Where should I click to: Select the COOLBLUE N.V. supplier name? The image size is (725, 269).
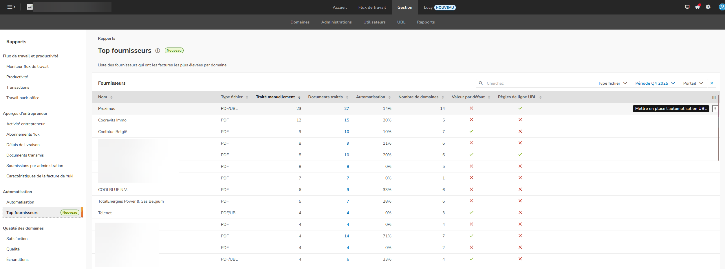(x=113, y=190)
